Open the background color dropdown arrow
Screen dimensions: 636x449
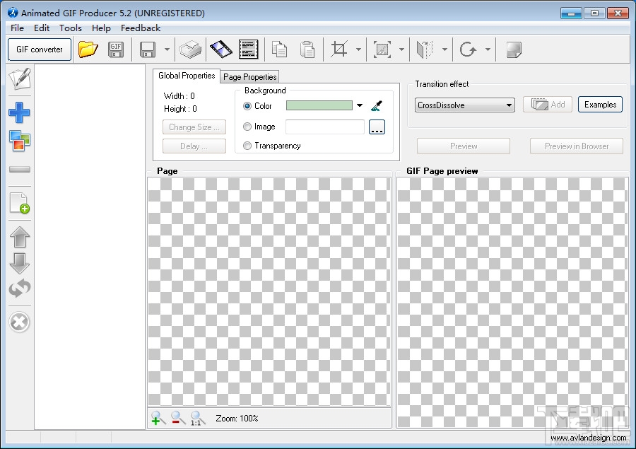pyautogui.click(x=360, y=105)
